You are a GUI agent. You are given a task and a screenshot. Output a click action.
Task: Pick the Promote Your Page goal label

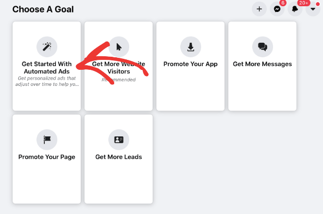point(47,157)
